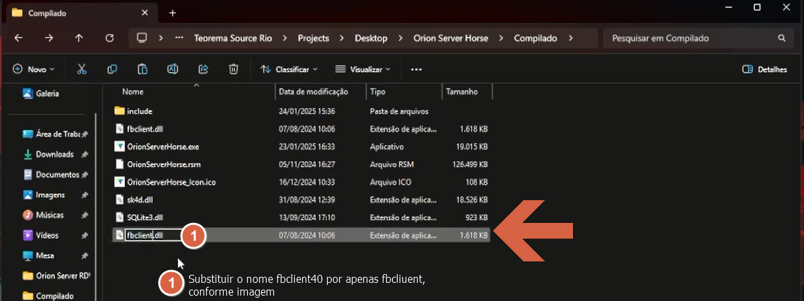The width and height of the screenshot is (804, 301).
Task: Open the See more ellipsis menu
Action: (416, 69)
